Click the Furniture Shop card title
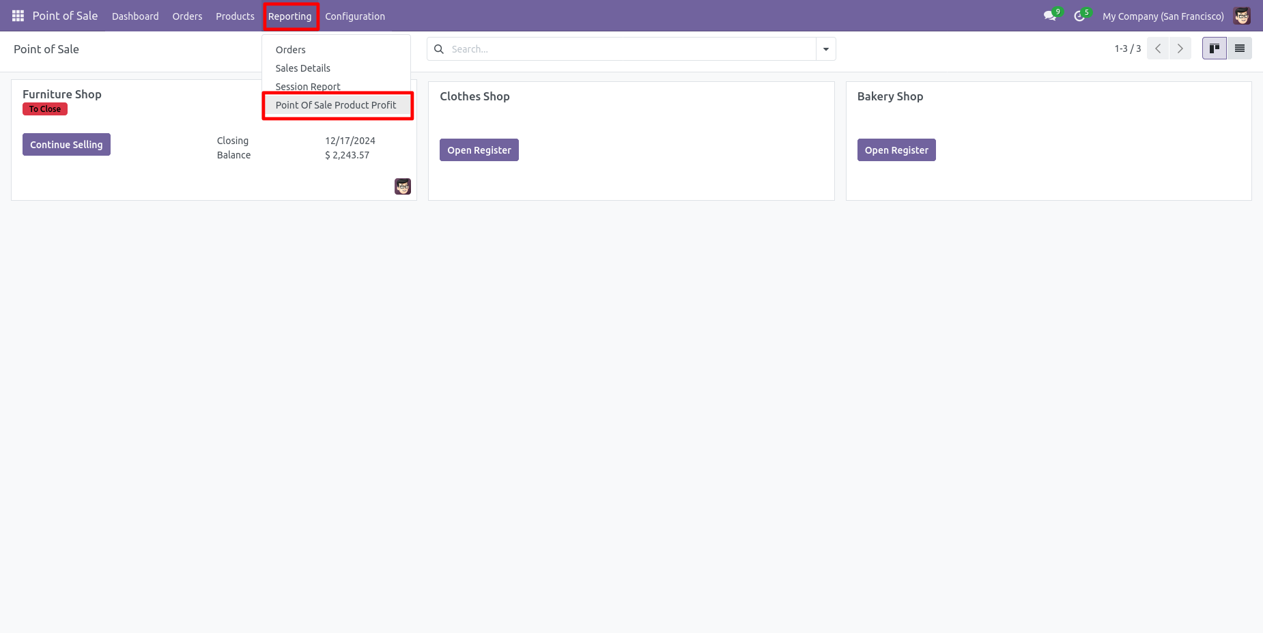1263x633 pixels. (x=62, y=94)
